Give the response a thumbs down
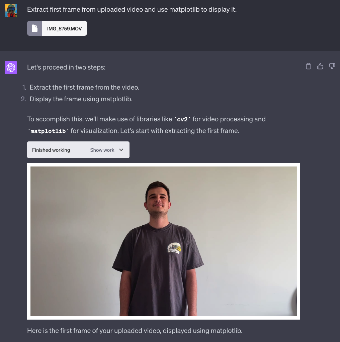The image size is (340, 342). 332,66
